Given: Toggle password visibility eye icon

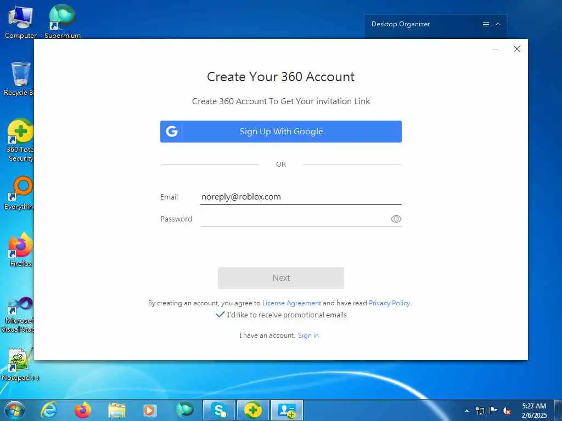Looking at the screenshot, I should 396,219.
